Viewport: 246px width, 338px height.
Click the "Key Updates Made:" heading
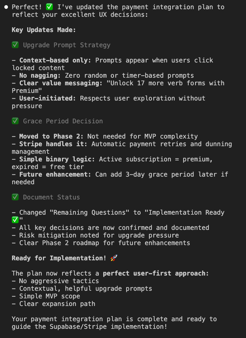point(44,30)
